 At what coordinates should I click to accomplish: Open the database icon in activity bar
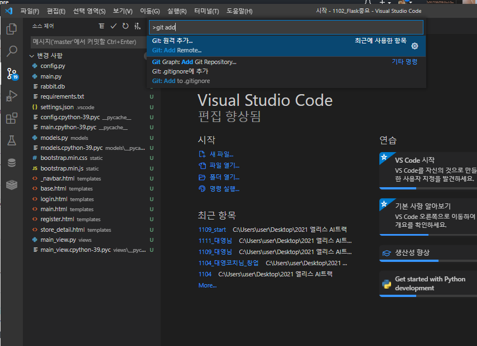click(12, 163)
